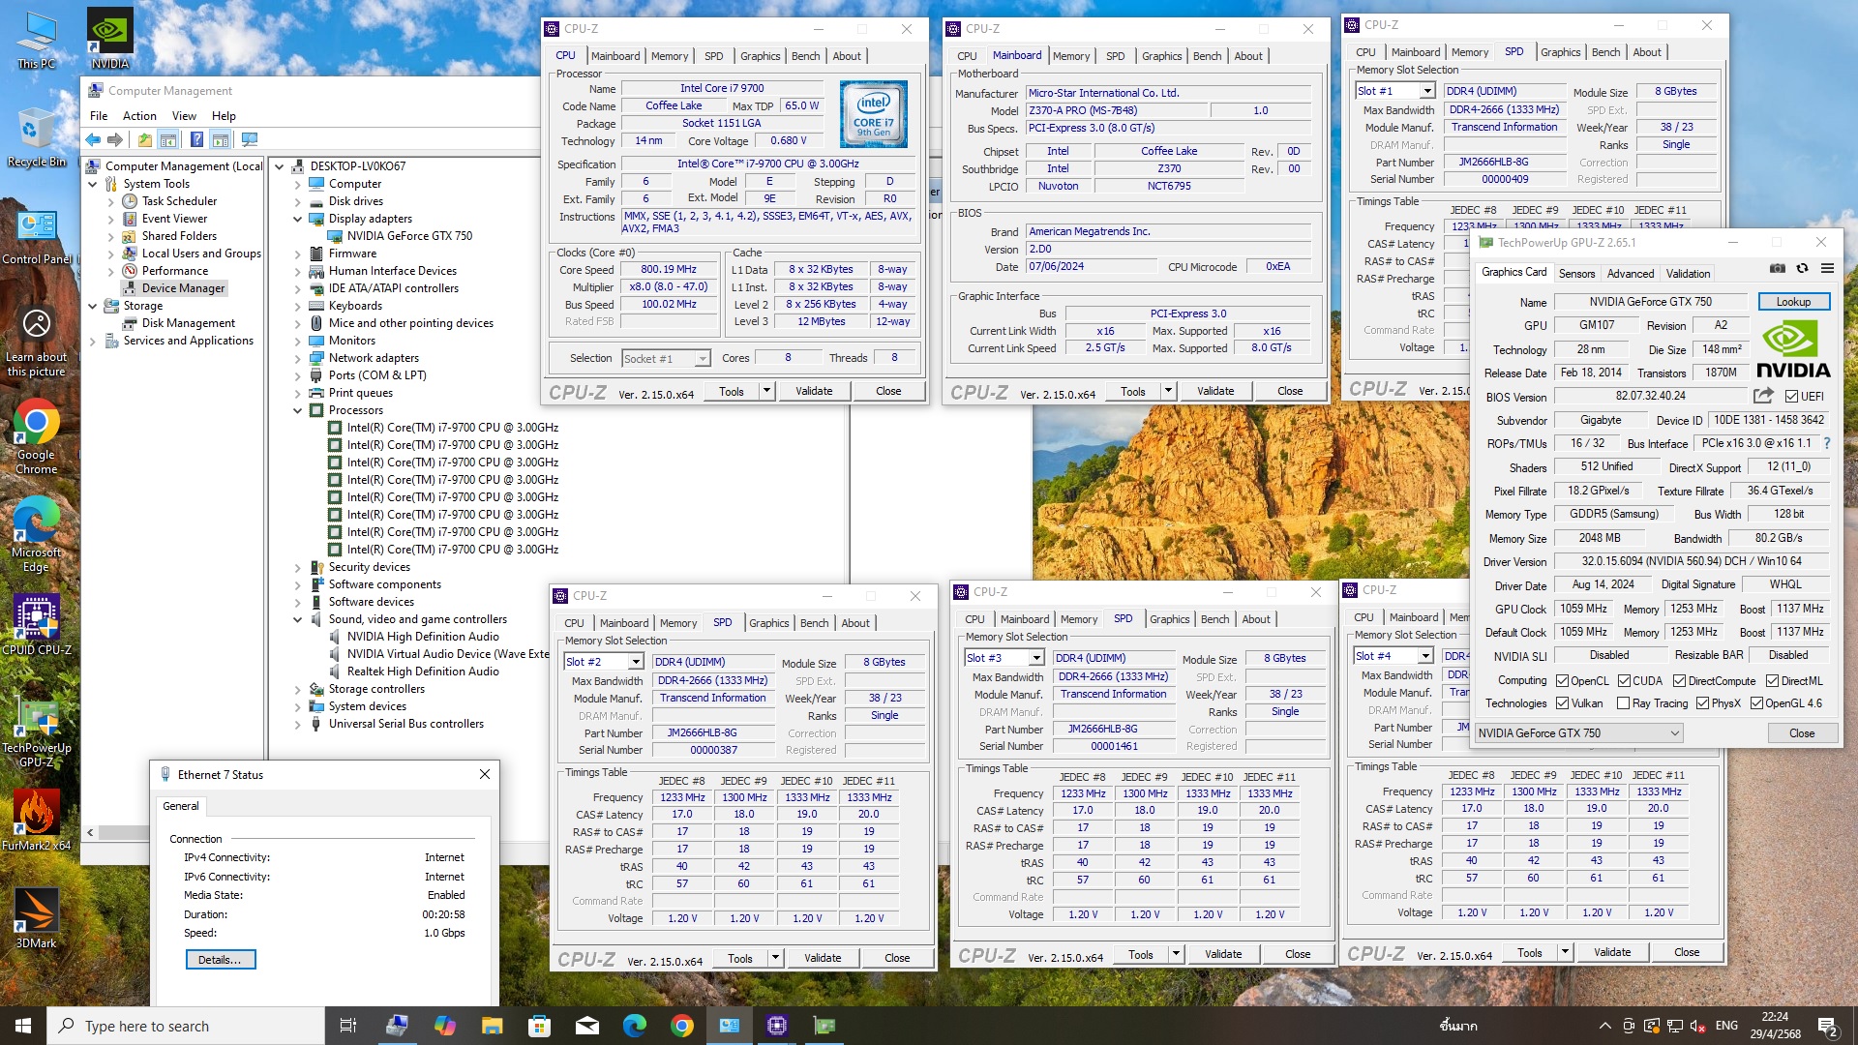Click Lookup button in GPU-Z
1858x1045 pixels.
point(1793,302)
